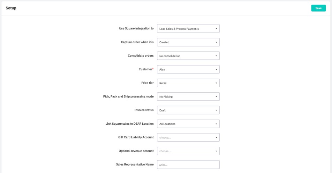332x173 pixels.
Task: Open the Invoice status dropdown
Action: point(188,110)
